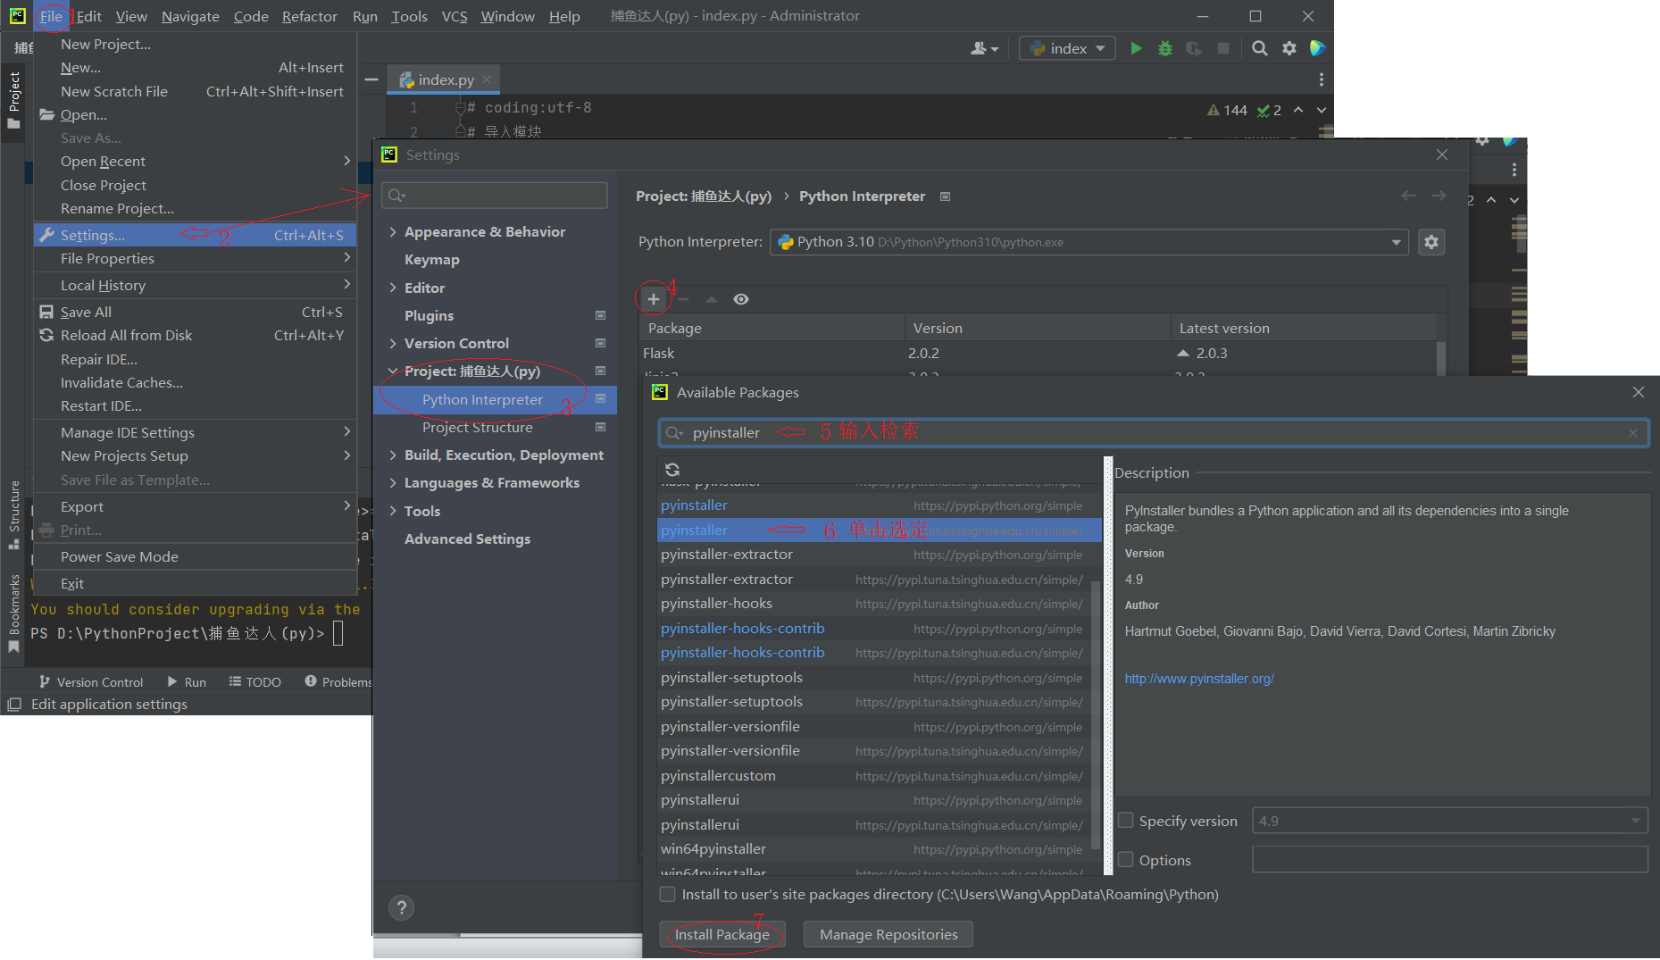Open the Python Interpreter dropdown
Screen dimensions: 1660x960
pyautogui.click(x=1396, y=242)
